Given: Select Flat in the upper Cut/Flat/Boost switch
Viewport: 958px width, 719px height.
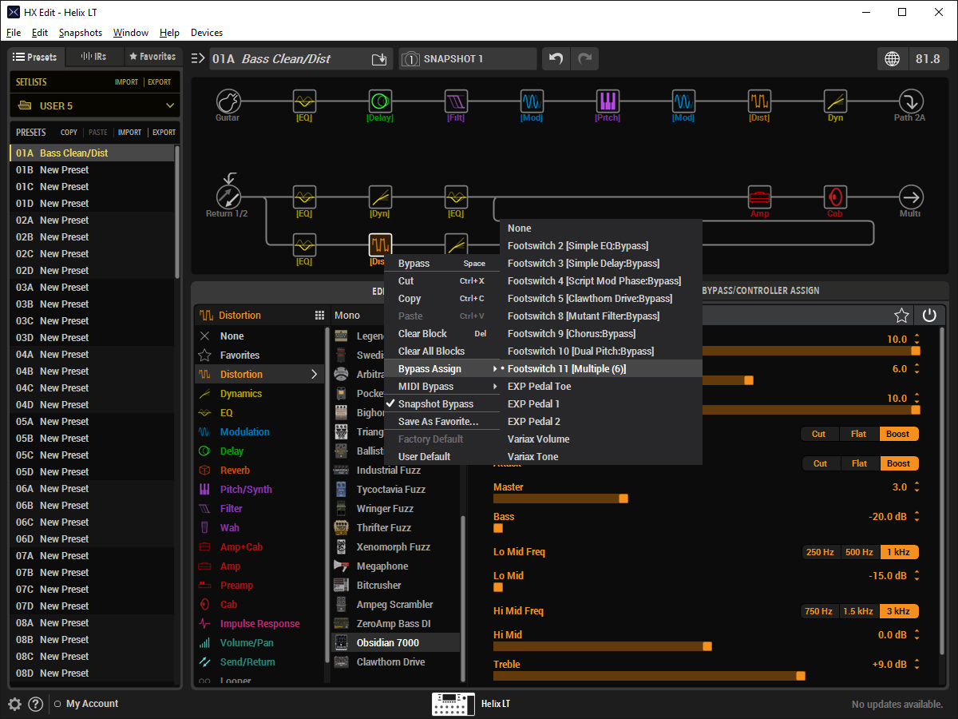Looking at the screenshot, I should [x=859, y=434].
